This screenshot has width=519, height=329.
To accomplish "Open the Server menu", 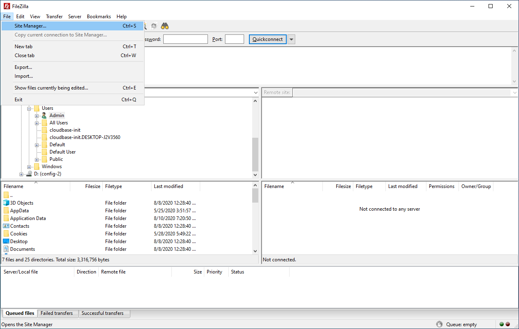I will coord(75,17).
